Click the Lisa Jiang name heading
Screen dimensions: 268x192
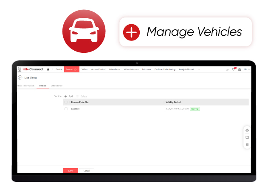(x=31, y=77)
